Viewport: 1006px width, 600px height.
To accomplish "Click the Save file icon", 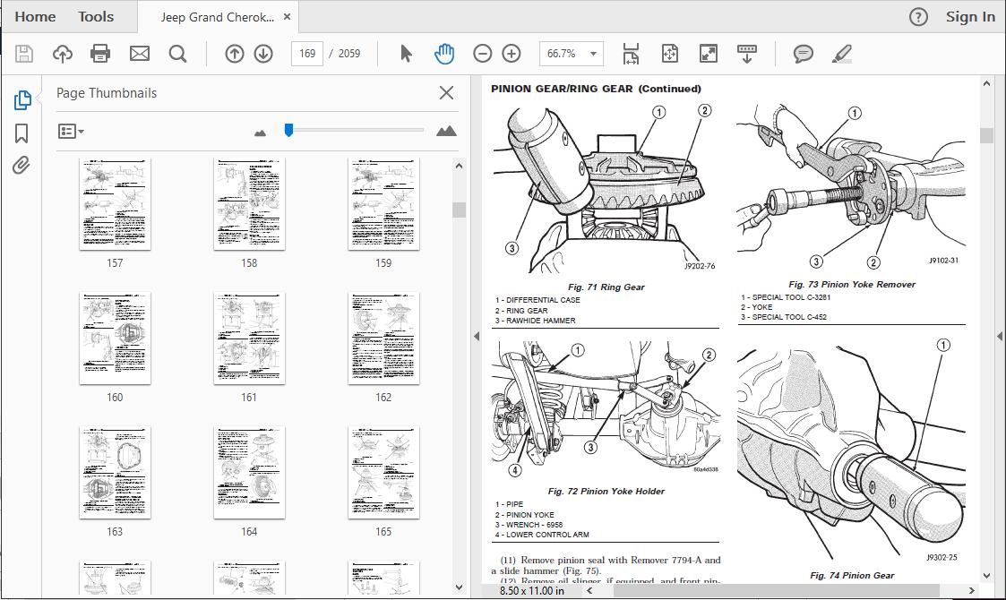I will point(23,53).
